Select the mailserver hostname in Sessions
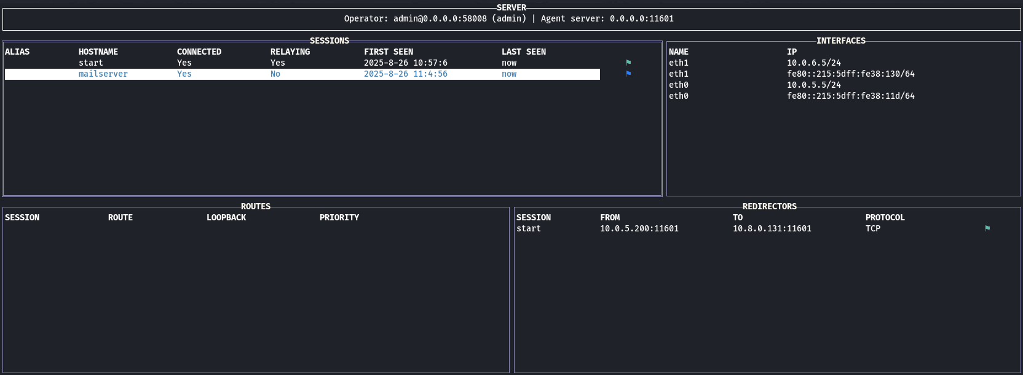This screenshot has width=1023, height=375. click(x=103, y=74)
